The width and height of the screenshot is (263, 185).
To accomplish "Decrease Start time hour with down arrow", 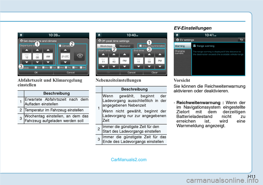I will (103, 67).
